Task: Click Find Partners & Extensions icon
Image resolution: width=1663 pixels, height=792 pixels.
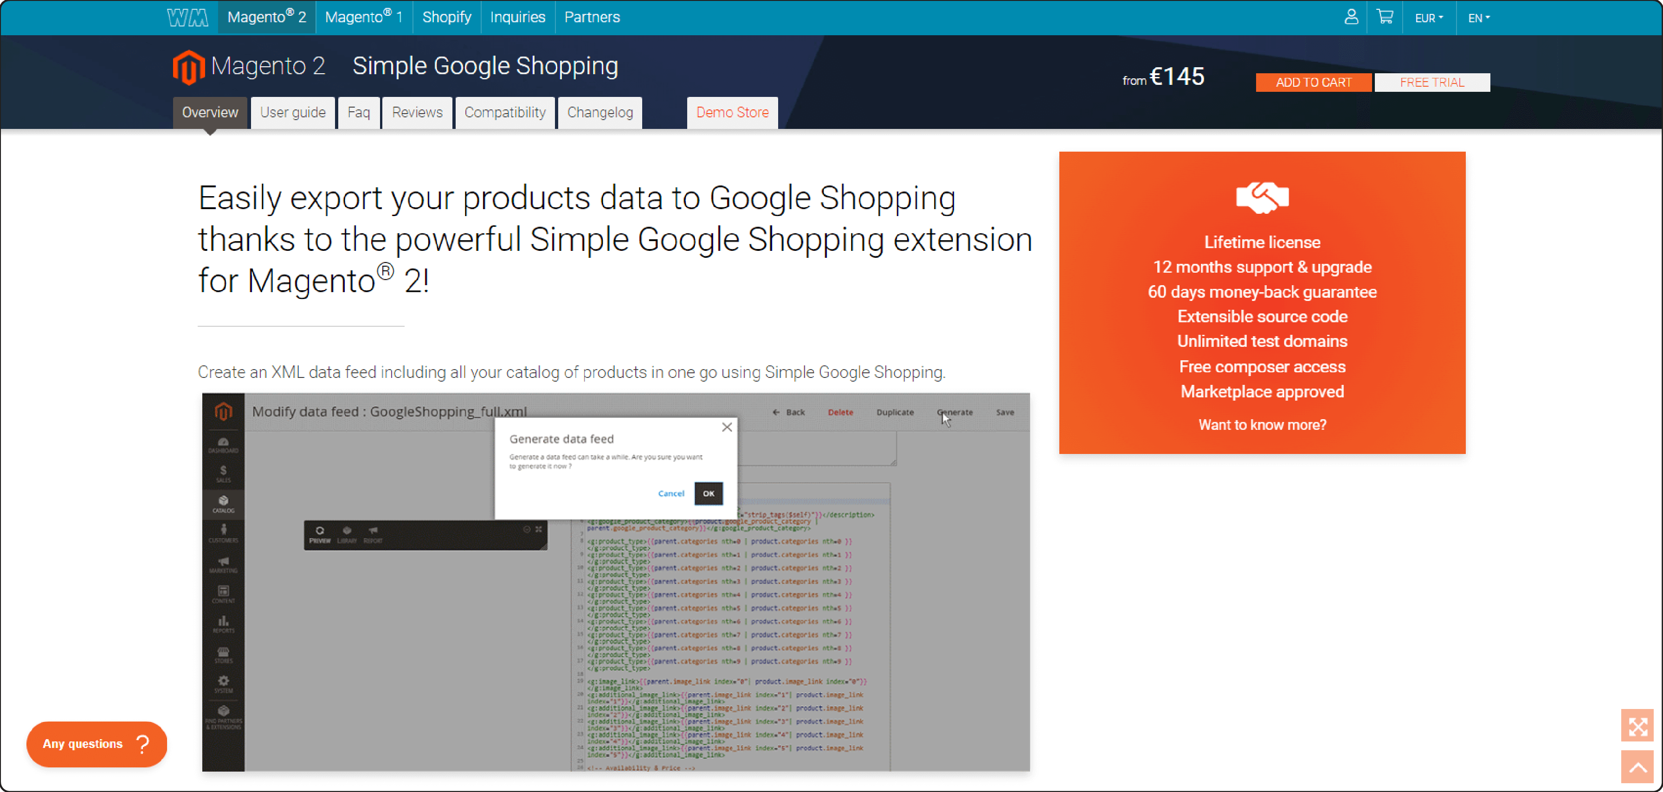Action: point(223,717)
